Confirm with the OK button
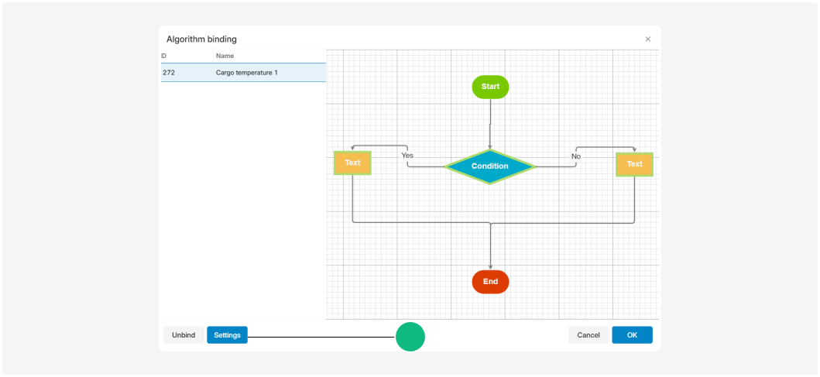Screen dimensions: 820x377 point(632,335)
